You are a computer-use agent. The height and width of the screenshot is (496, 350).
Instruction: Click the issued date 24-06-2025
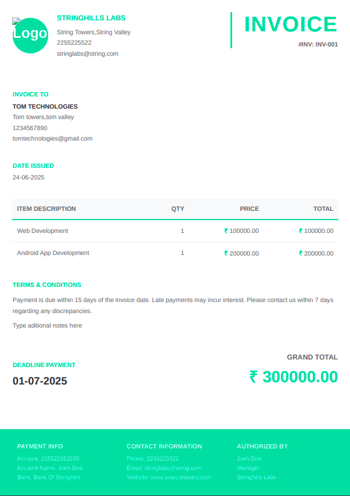28,177
